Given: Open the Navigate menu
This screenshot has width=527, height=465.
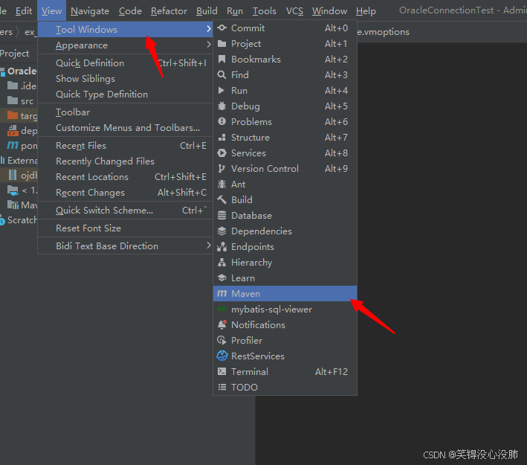Looking at the screenshot, I should click(90, 11).
